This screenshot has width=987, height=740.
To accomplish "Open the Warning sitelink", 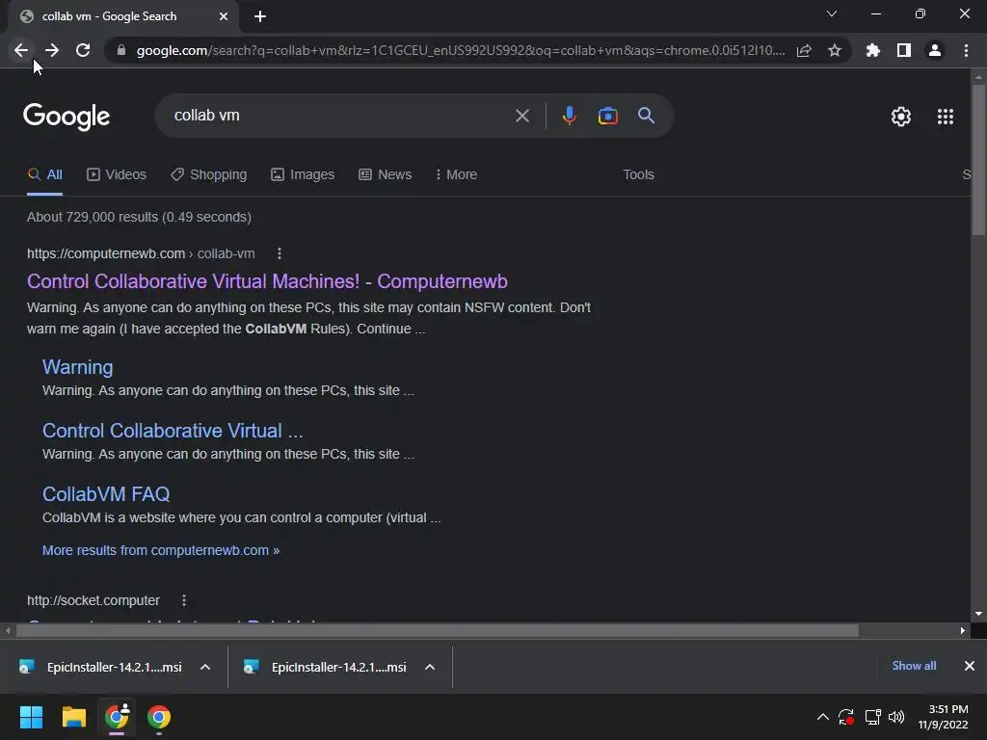I will [x=77, y=367].
